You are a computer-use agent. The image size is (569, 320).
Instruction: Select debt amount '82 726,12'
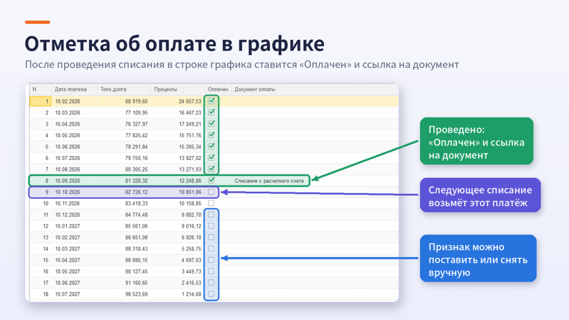137,192
